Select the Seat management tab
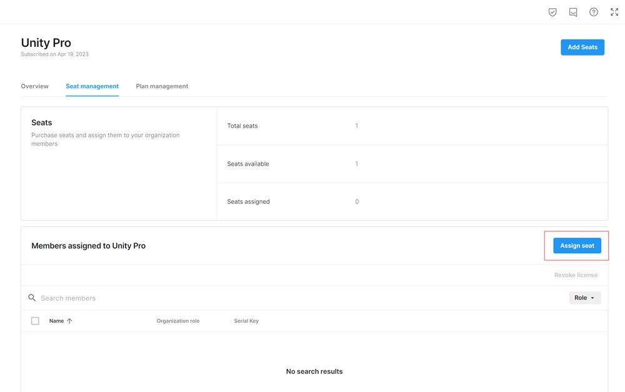625x392 pixels. pos(92,86)
